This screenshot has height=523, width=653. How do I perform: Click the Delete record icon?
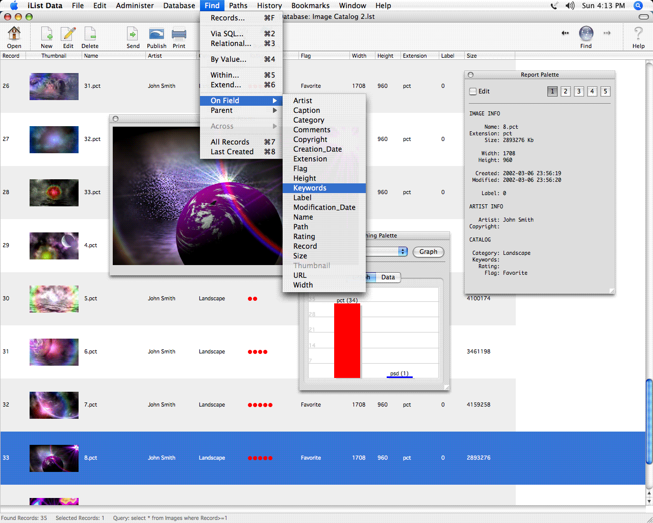[90, 34]
